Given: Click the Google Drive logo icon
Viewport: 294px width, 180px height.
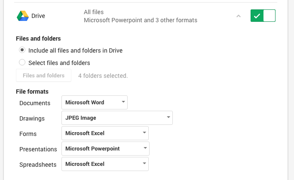Looking at the screenshot, I should click(23, 16).
